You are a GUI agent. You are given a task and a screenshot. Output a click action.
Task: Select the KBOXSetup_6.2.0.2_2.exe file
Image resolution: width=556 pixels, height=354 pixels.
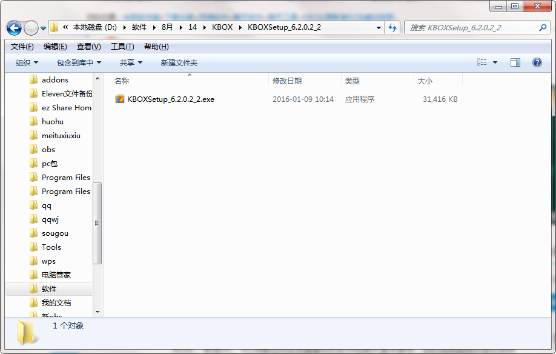click(x=171, y=99)
